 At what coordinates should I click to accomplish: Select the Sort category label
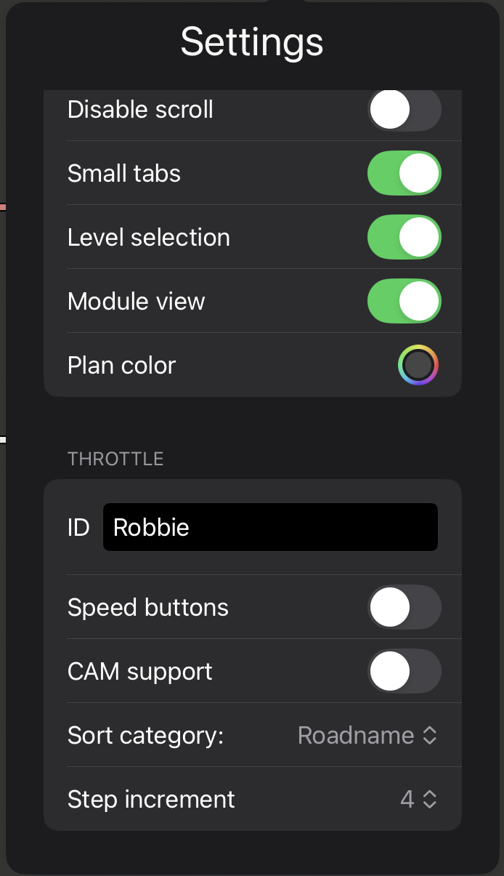[x=145, y=736]
